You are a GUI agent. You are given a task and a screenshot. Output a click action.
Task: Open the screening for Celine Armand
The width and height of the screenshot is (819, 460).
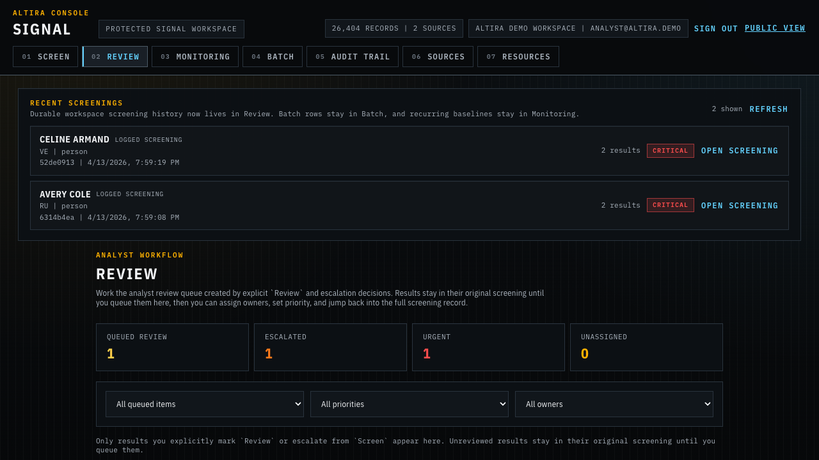[740, 151]
